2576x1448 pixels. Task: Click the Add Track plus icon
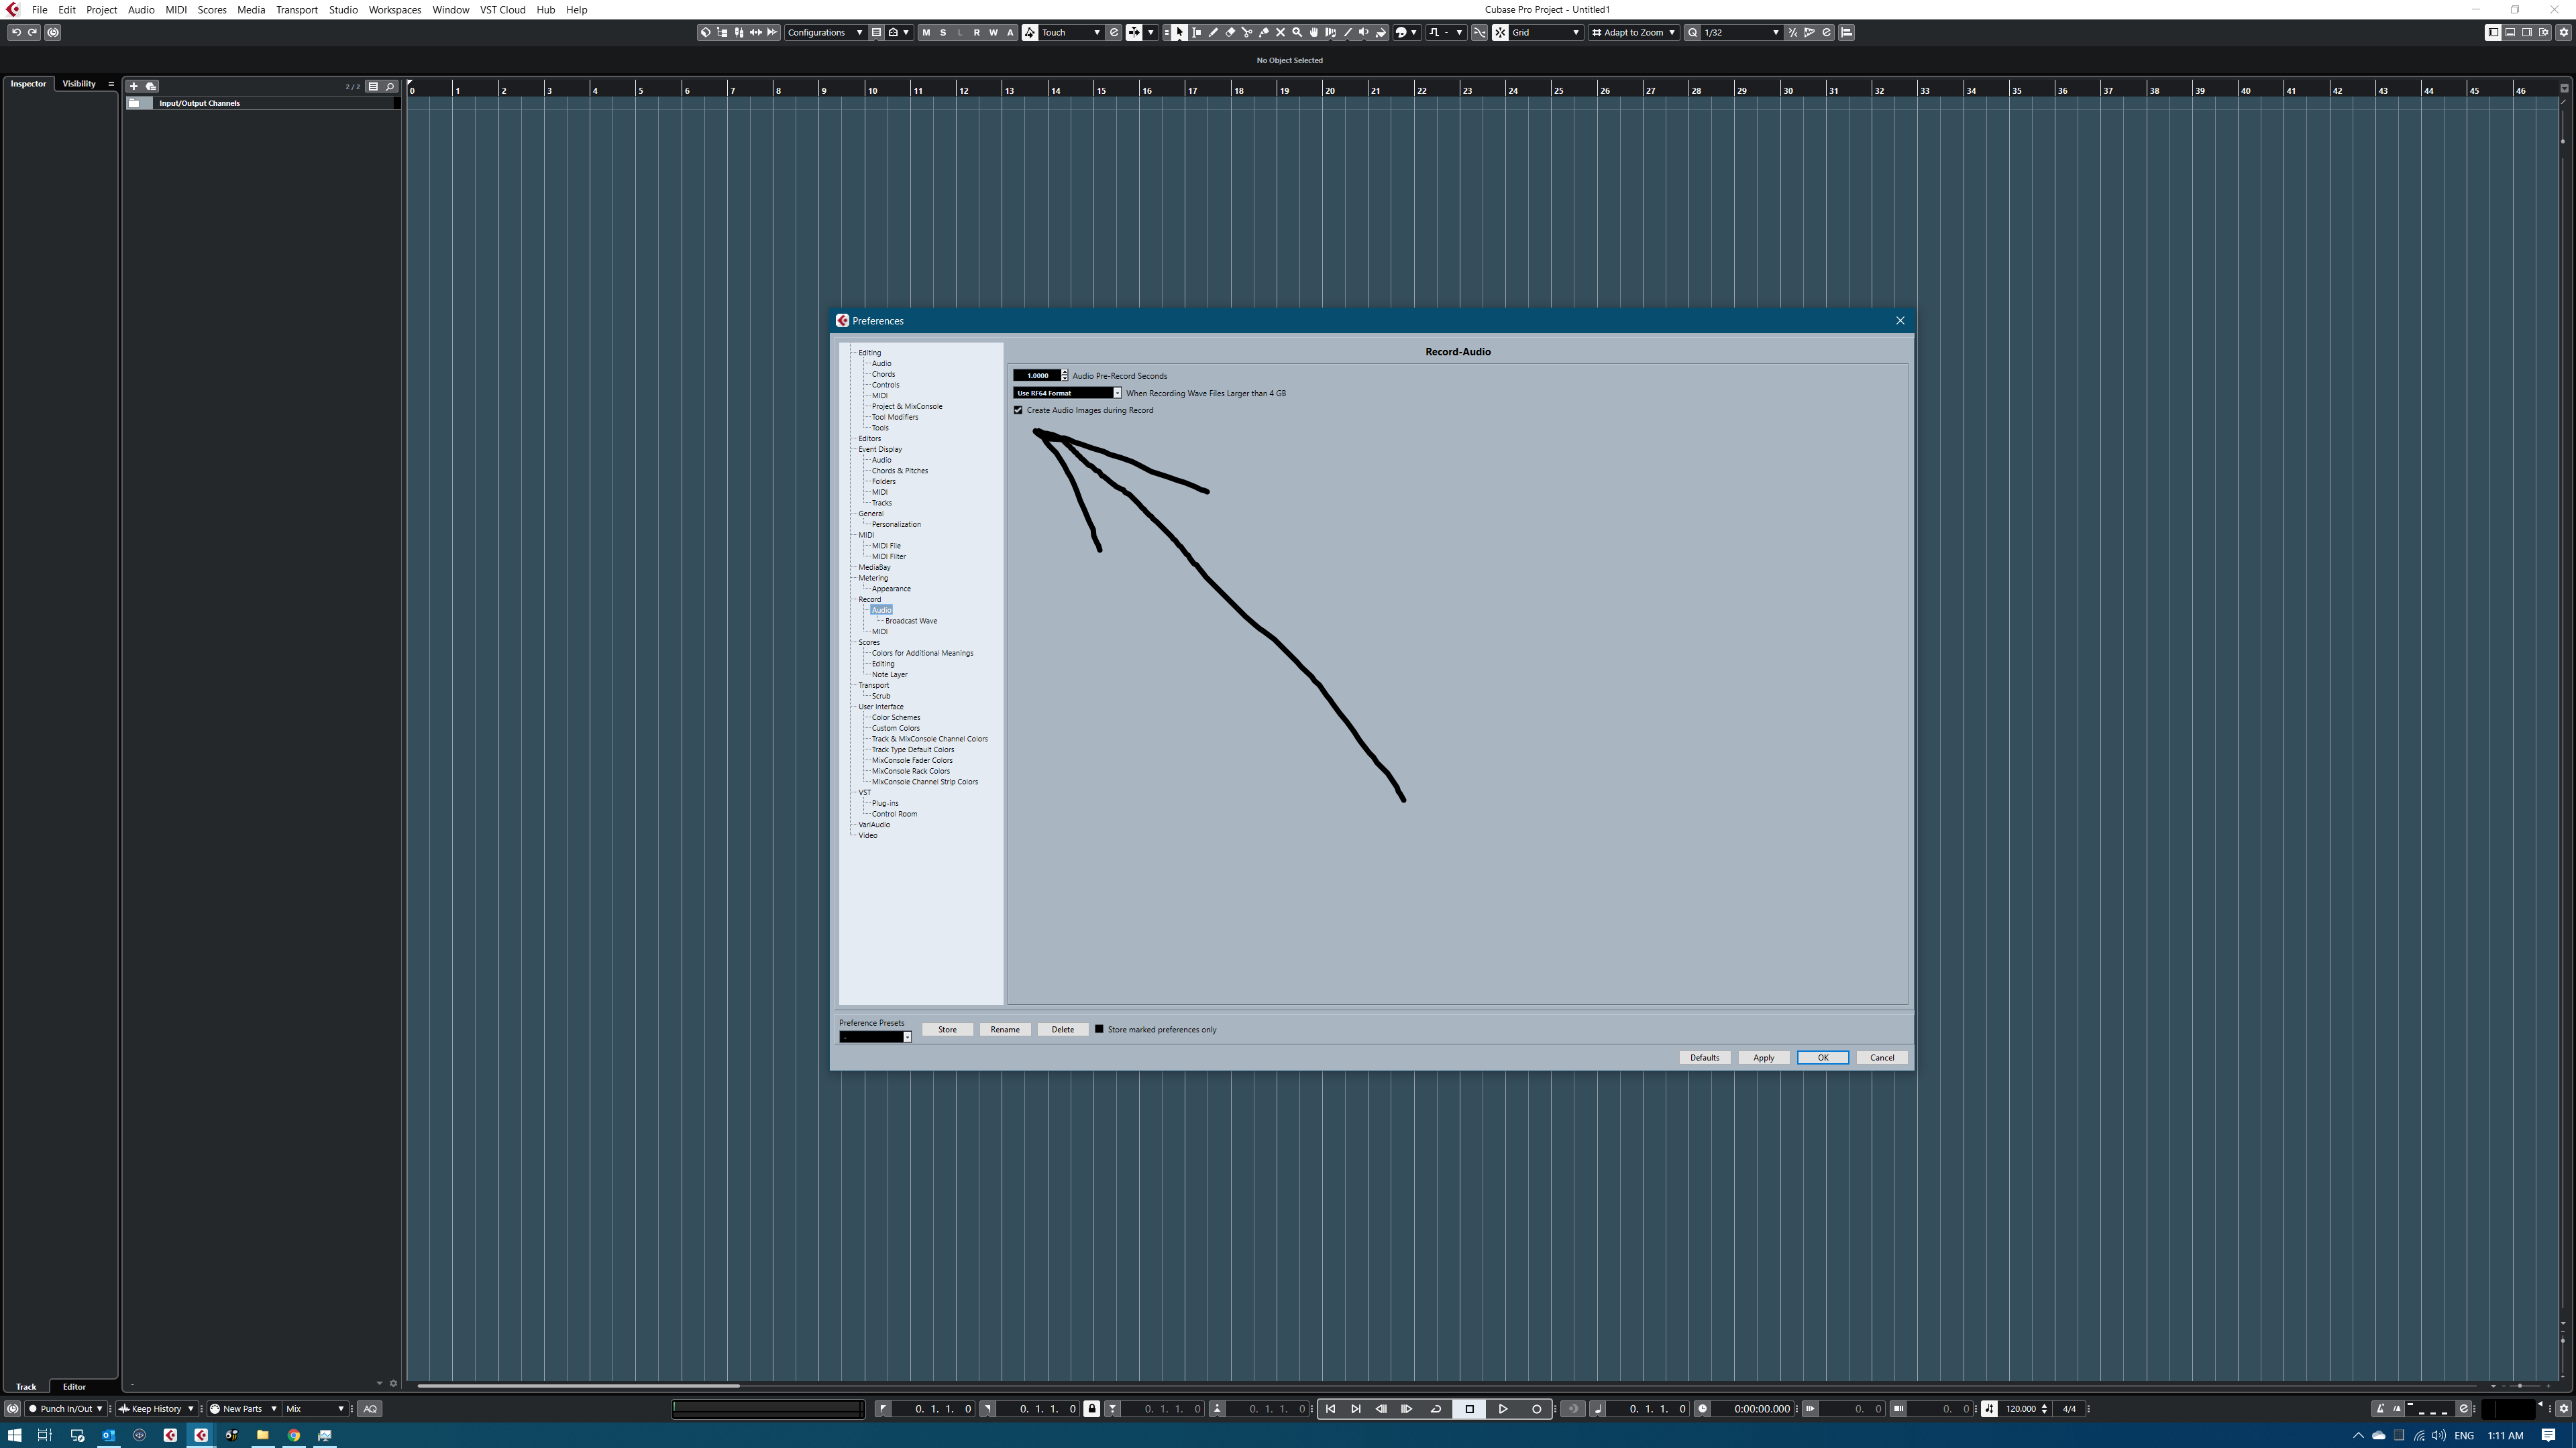pyautogui.click(x=134, y=86)
